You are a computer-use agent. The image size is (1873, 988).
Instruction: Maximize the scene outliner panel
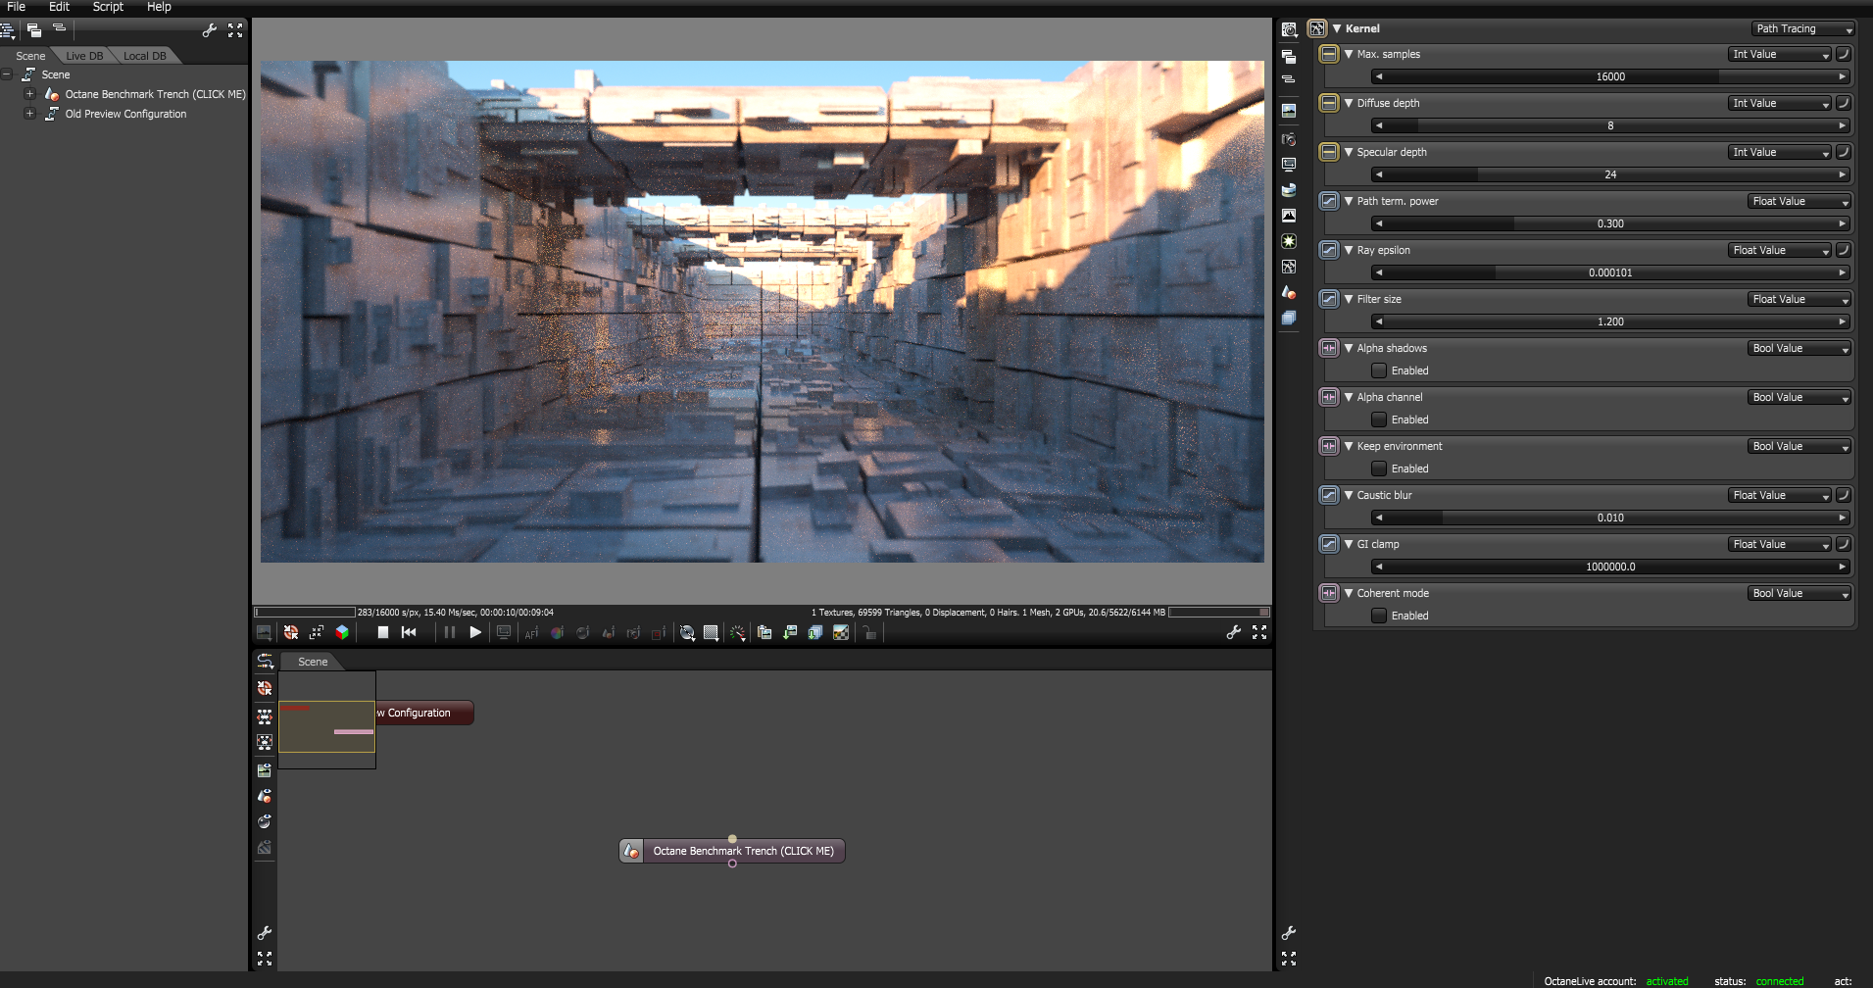235,30
